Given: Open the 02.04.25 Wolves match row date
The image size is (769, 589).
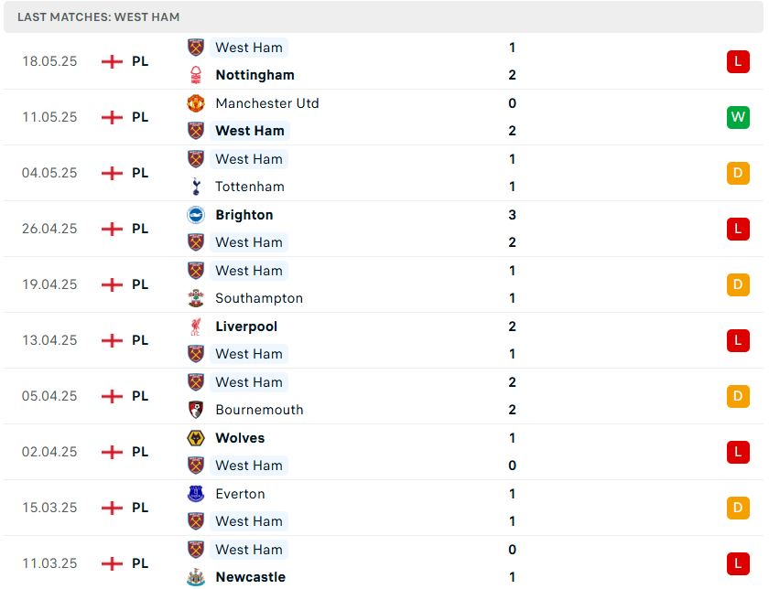Looking at the screenshot, I should click(49, 452).
